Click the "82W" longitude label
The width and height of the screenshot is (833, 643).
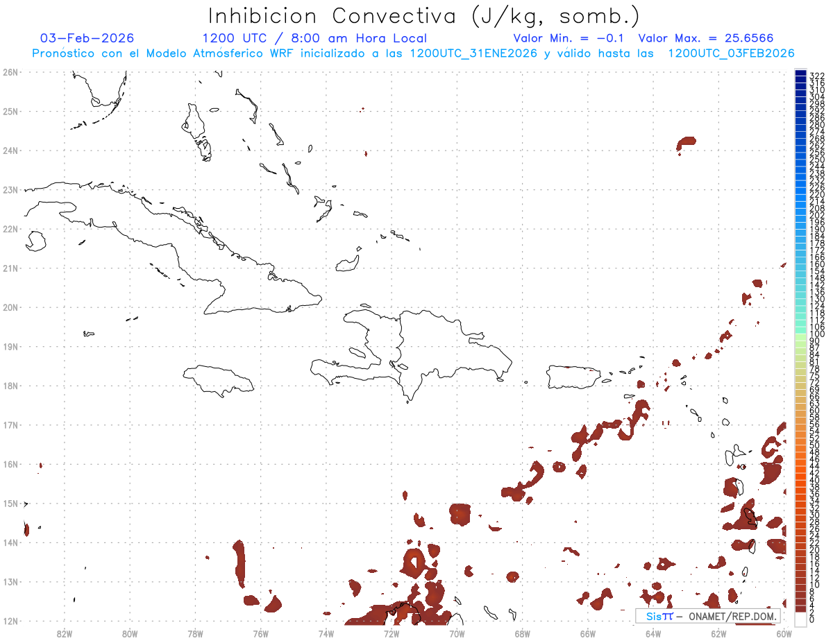click(x=65, y=633)
